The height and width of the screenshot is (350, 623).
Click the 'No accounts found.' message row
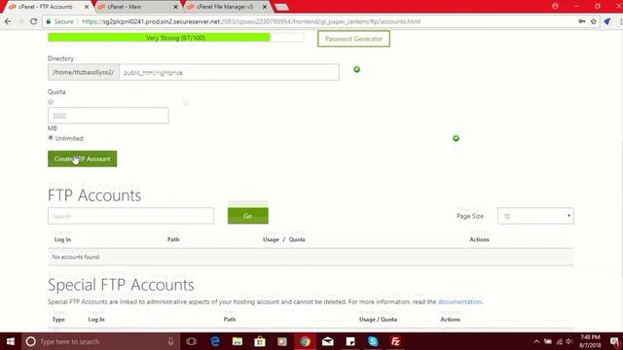pos(311,257)
